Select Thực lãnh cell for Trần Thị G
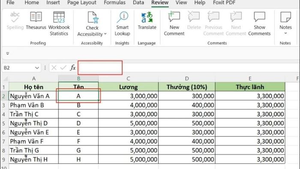The height and width of the screenshot is (169, 300). (250, 150)
